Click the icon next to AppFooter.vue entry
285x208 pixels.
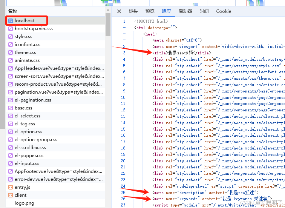pos(11,171)
